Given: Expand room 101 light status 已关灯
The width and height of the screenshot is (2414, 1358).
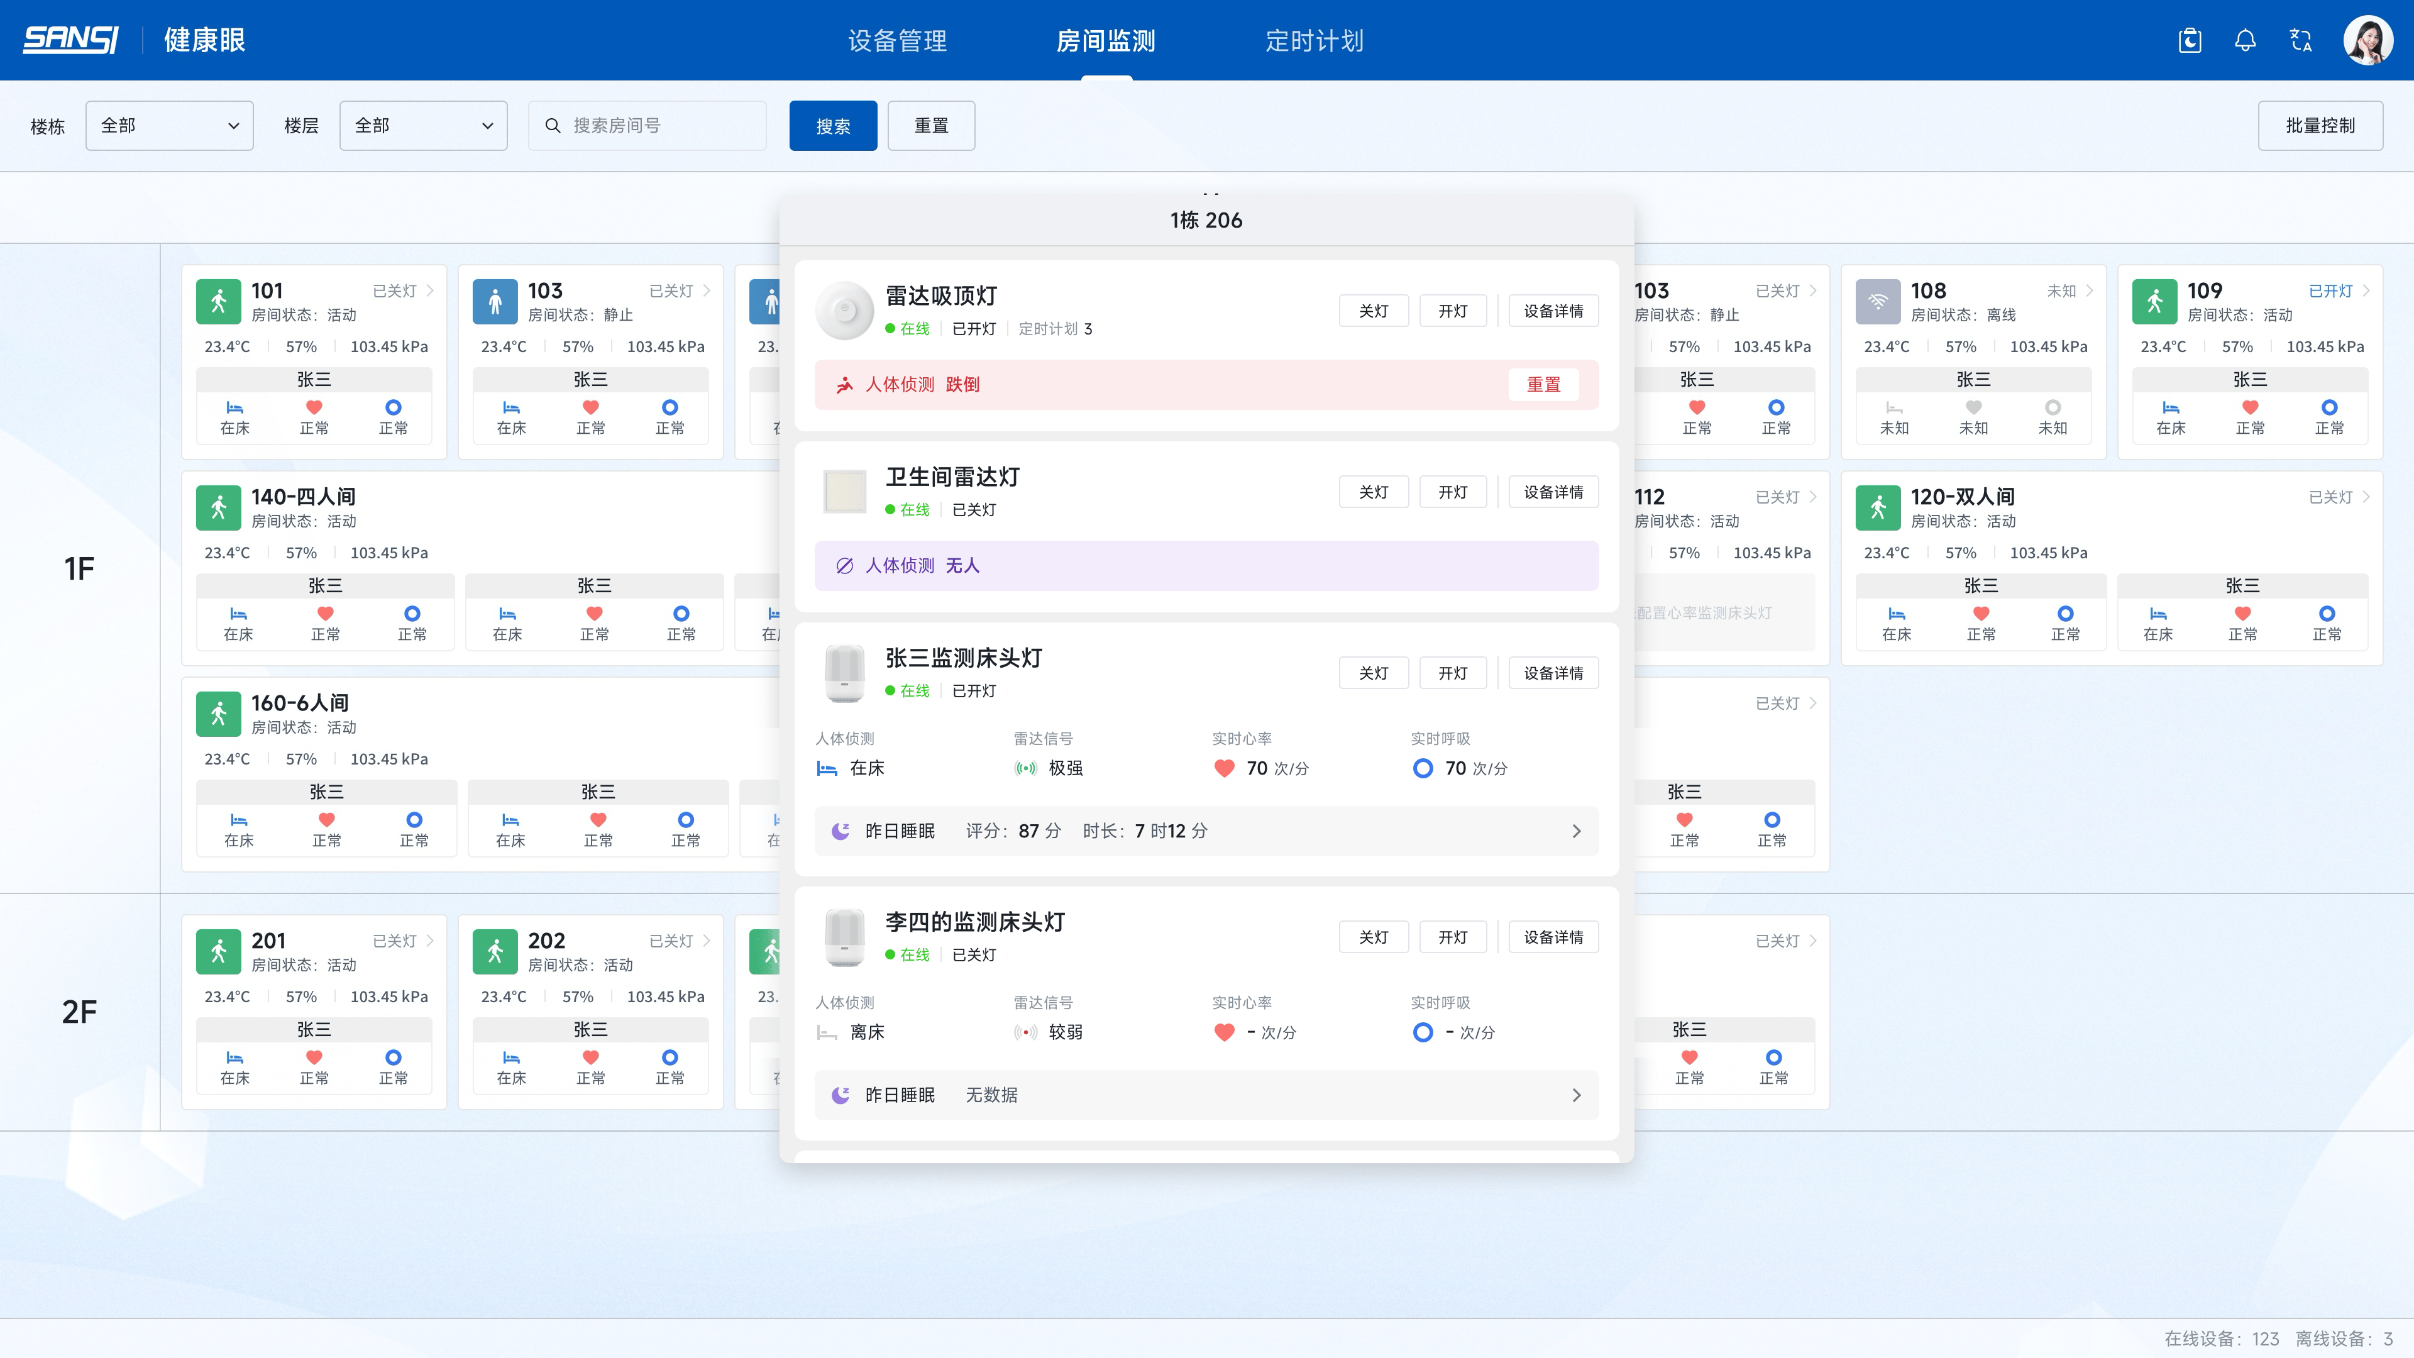Looking at the screenshot, I should click(404, 292).
